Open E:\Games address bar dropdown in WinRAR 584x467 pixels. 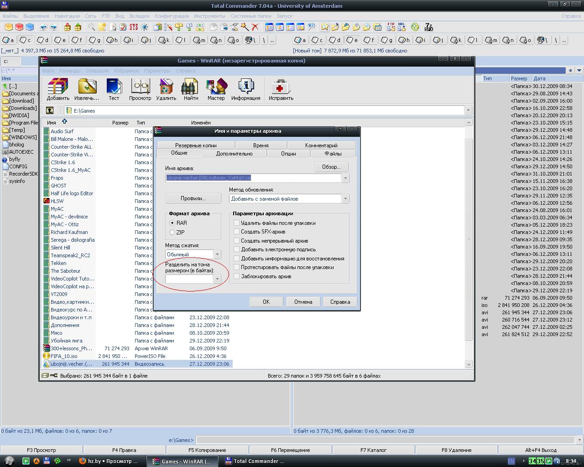pyautogui.click(x=468, y=110)
